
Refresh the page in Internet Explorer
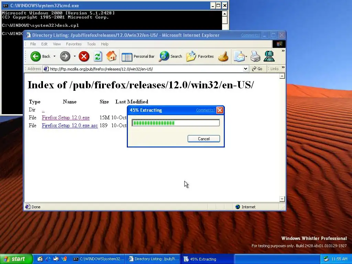point(98,56)
